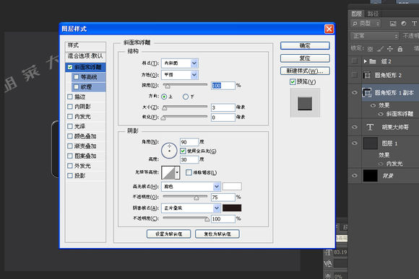This screenshot has height=279, width=419.
Task: Select the 上 direction radio button
Action: click(x=164, y=97)
